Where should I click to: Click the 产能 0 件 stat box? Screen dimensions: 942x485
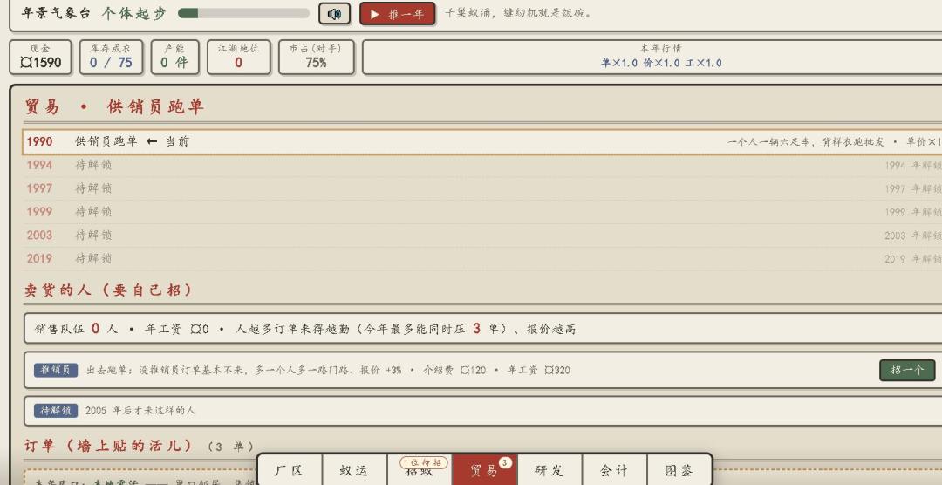tap(174, 57)
